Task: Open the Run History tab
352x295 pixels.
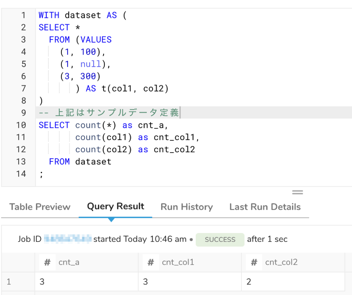Action: pos(187,207)
